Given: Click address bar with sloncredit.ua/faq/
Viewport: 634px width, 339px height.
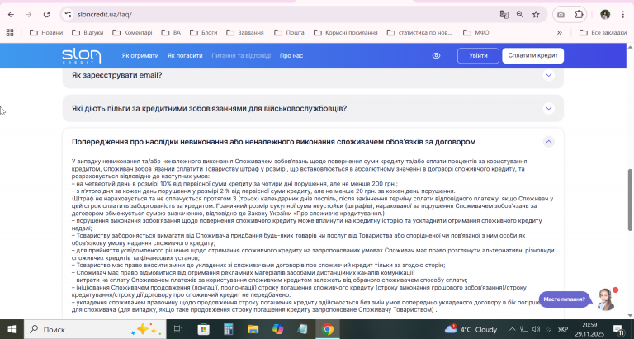Looking at the screenshot, I should 283,15.
